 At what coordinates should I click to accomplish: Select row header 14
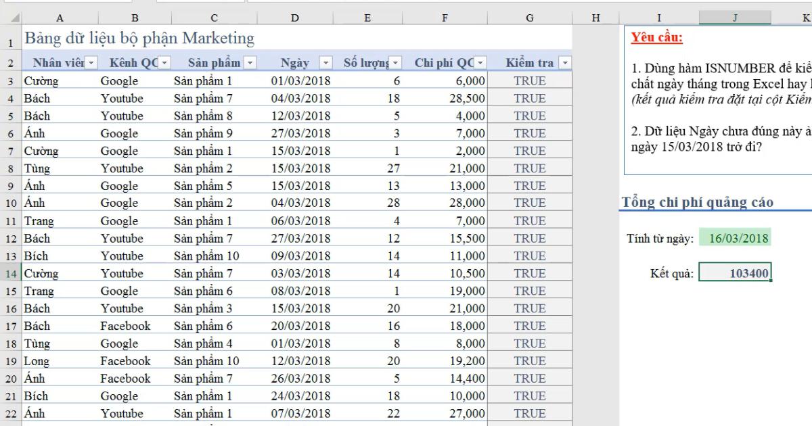(11, 273)
